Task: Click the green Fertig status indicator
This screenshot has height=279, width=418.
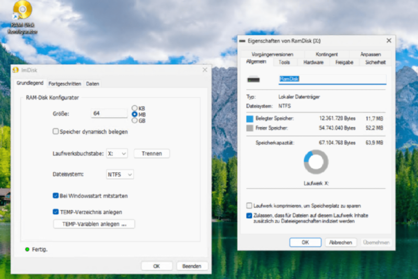Action: [27, 249]
